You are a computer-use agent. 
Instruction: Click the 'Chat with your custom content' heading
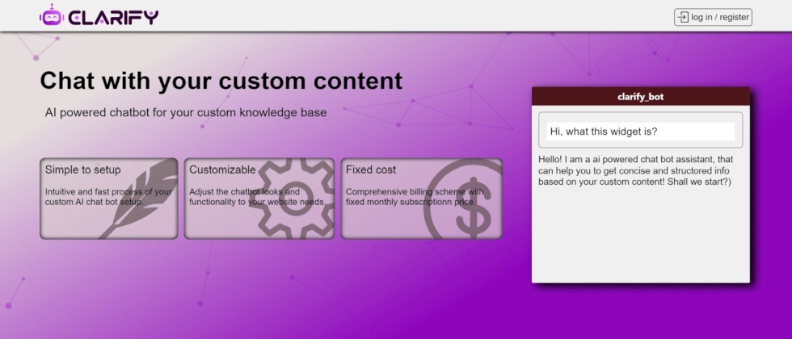tap(221, 81)
